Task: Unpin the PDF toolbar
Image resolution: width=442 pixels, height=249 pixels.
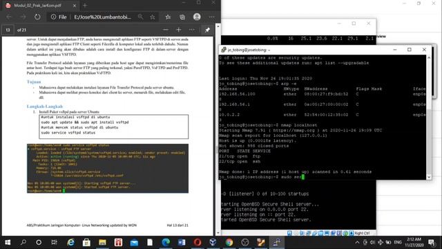Action: [207, 30]
